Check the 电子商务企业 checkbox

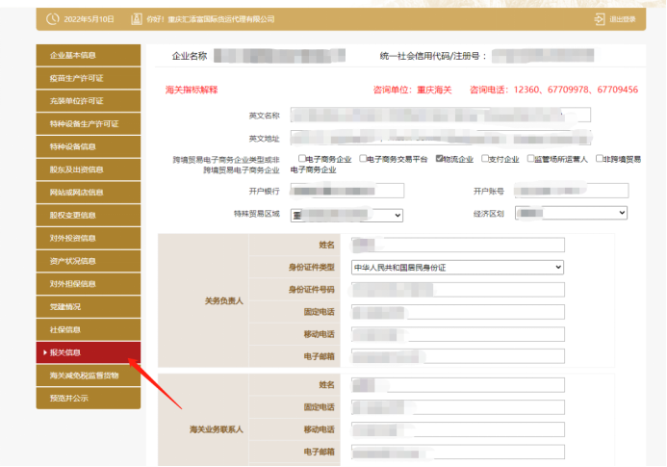pyautogui.click(x=302, y=158)
